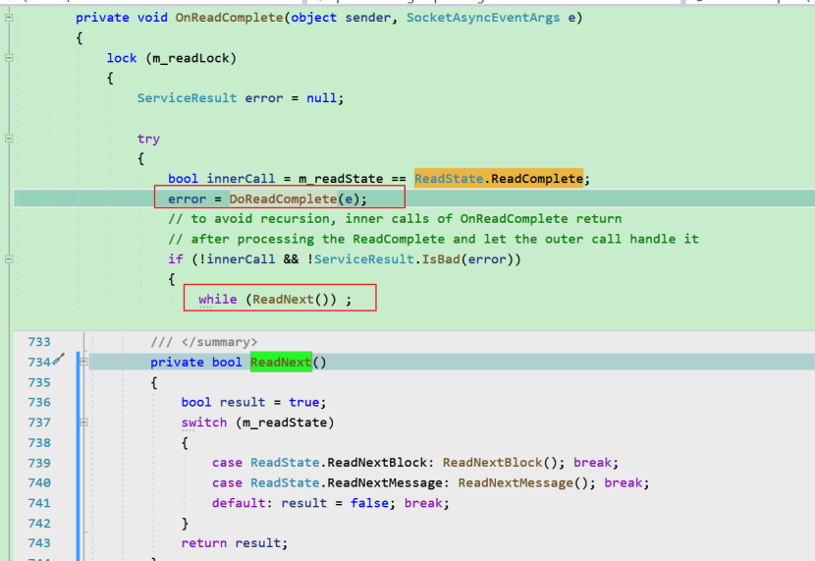Click the 'to avoid recursion' comment line
Viewport: 815px width, 561px height.
pos(395,219)
